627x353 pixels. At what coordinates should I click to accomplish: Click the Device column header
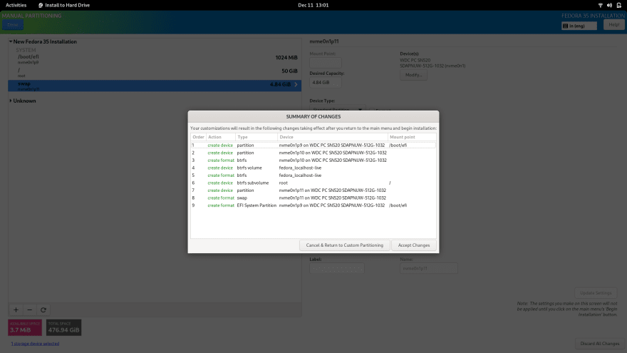point(332,137)
